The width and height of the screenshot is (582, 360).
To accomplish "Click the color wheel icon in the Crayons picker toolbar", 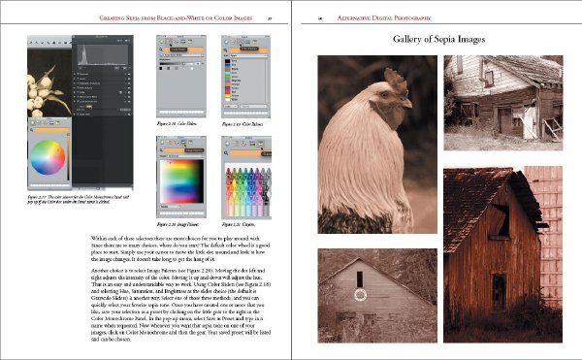I will [x=227, y=144].
